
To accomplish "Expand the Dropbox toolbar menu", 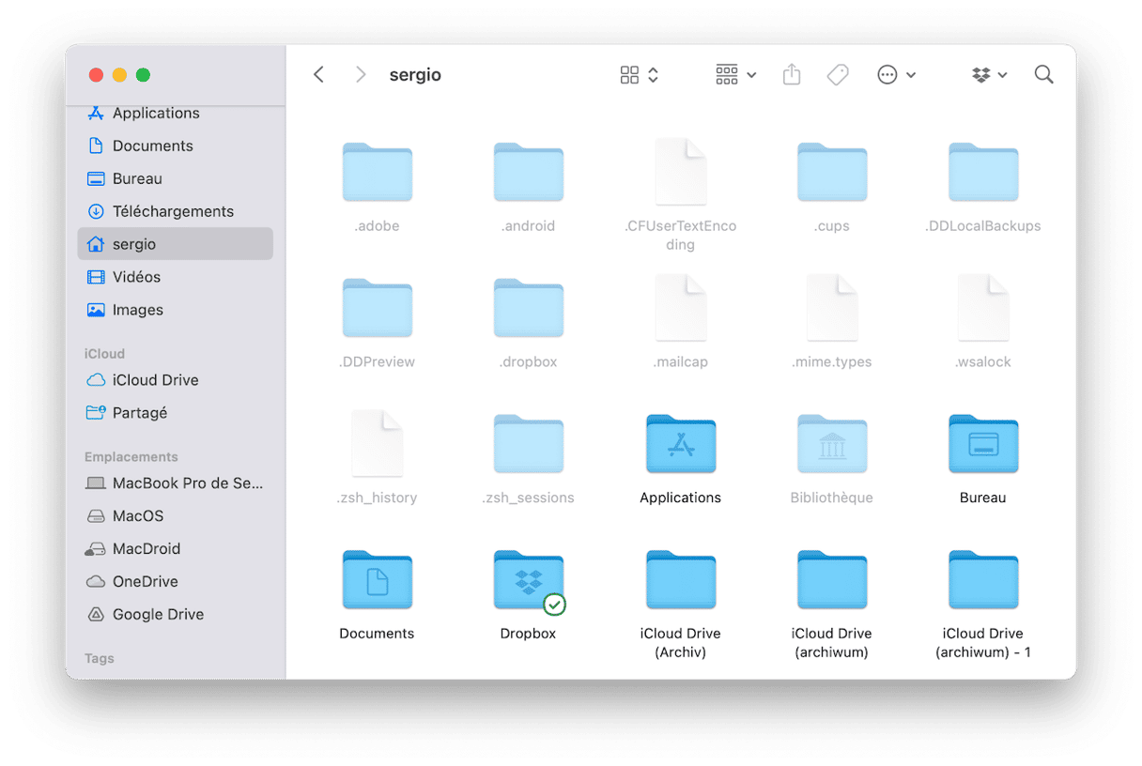I will coord(990,75).
